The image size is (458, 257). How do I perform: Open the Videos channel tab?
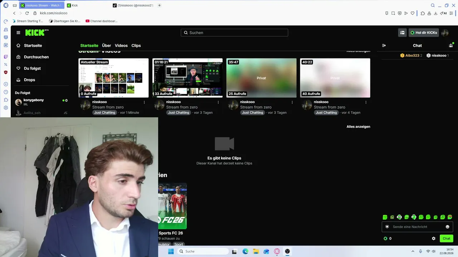coord(121,46)
